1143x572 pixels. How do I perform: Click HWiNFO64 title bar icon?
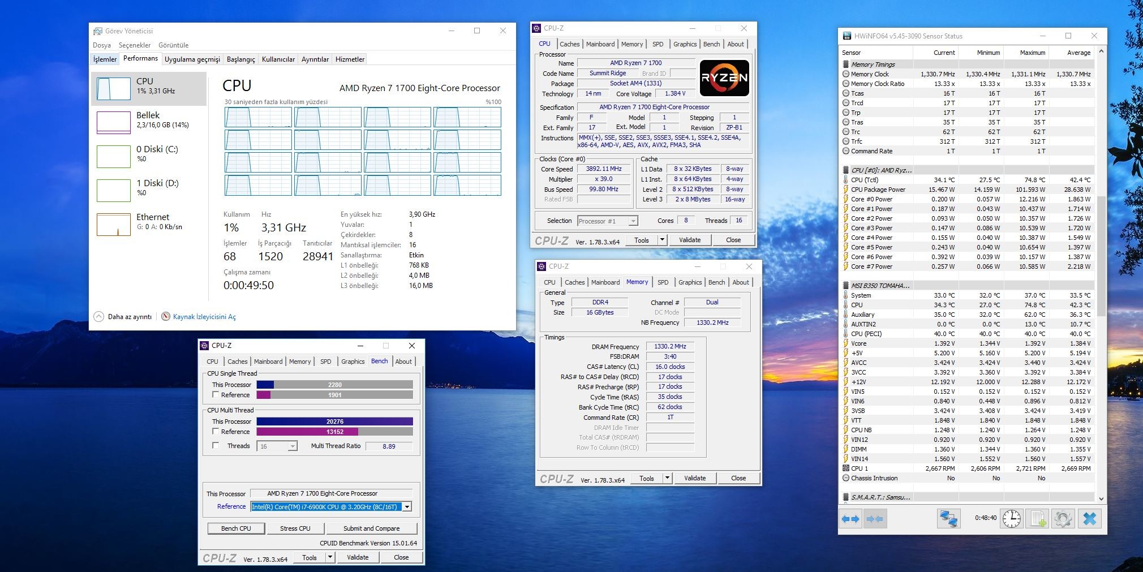(847, 36)
